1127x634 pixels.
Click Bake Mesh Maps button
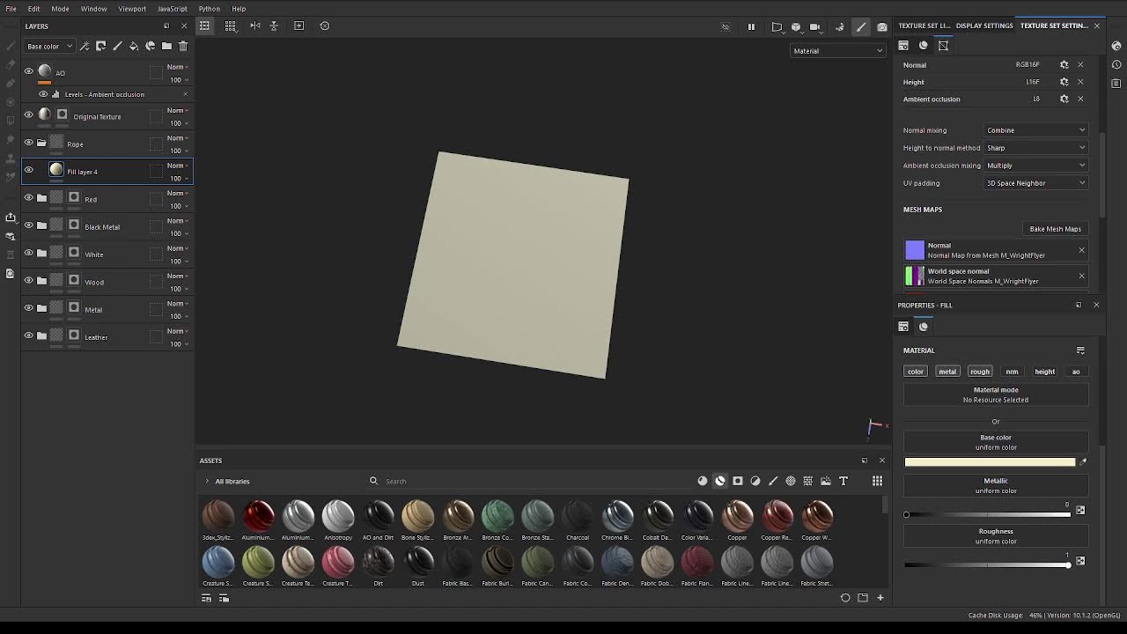click(1055, 229)
